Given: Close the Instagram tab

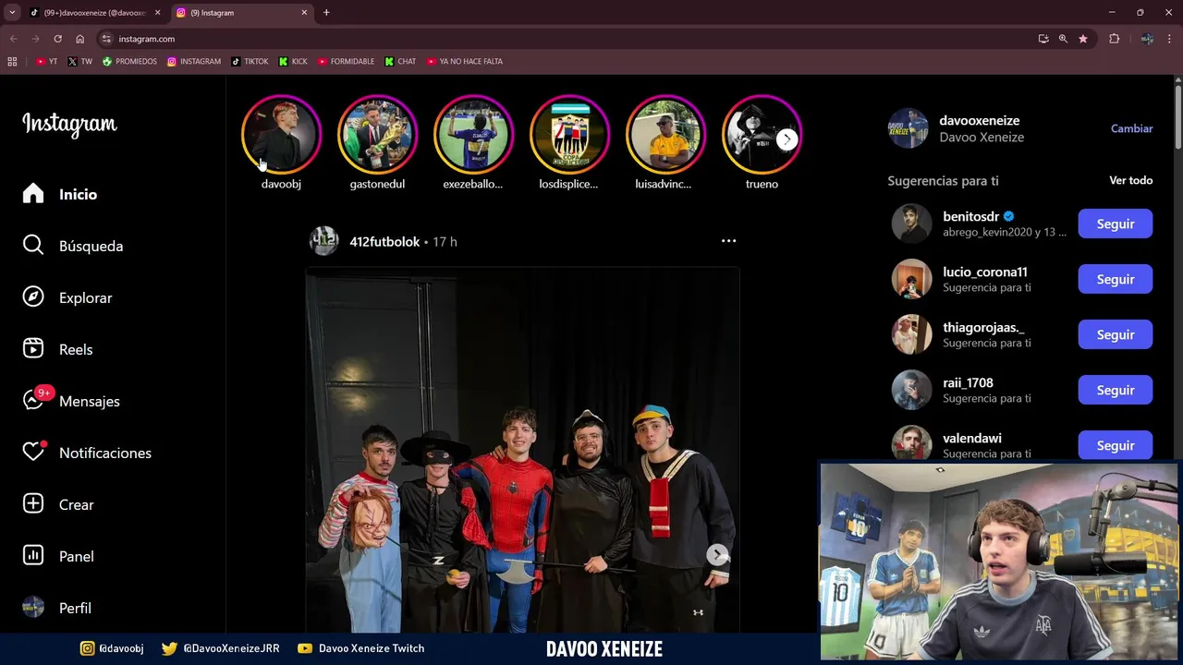Looking at the screenshot, I should (304, 13).
